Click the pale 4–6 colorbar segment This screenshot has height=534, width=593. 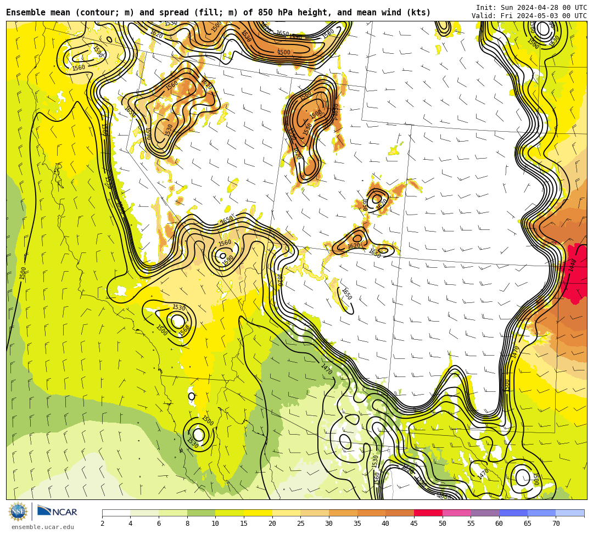pos(144,513)
